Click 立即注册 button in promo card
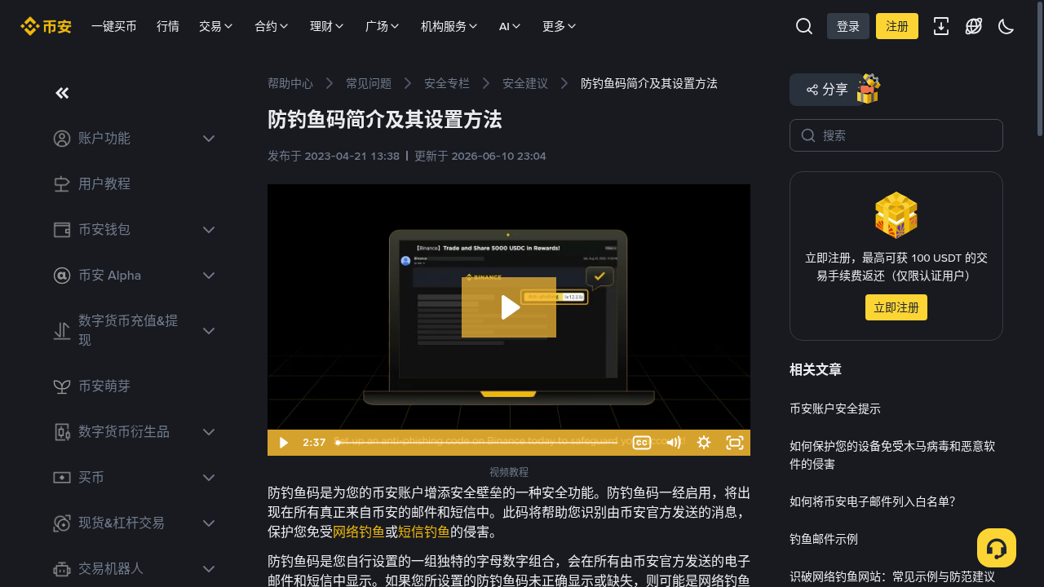This screenshot has height=587, width=1044. click(x=896, y=307)
